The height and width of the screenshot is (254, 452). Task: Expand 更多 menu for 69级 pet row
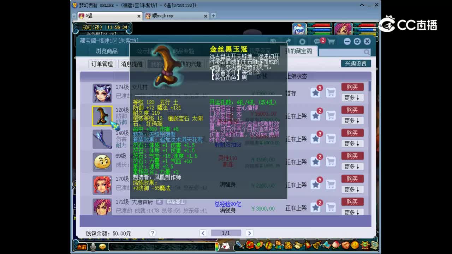pyautogui.click(x=352, y=167)
